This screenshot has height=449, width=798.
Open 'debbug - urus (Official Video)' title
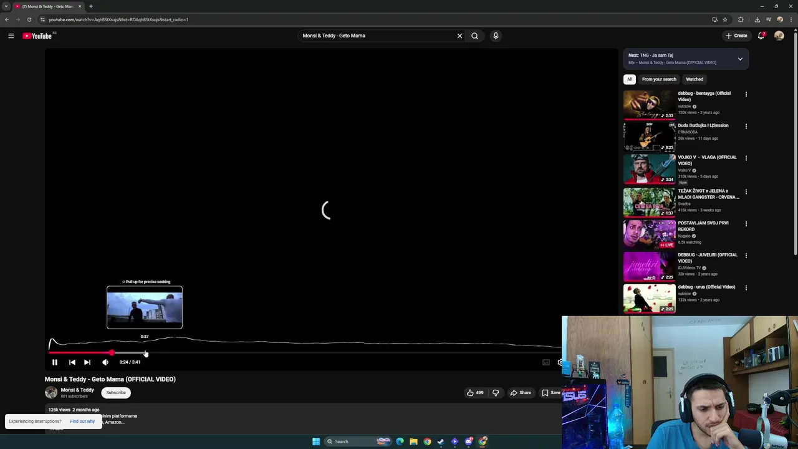pos(707,287)
